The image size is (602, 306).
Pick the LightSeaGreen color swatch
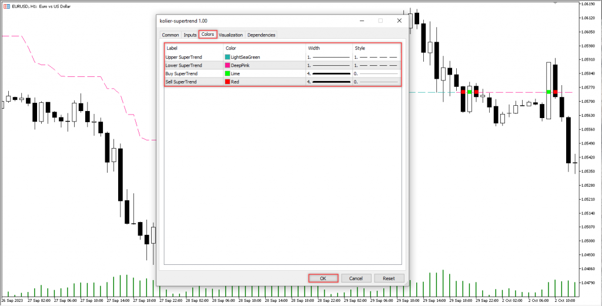[228, 57]
